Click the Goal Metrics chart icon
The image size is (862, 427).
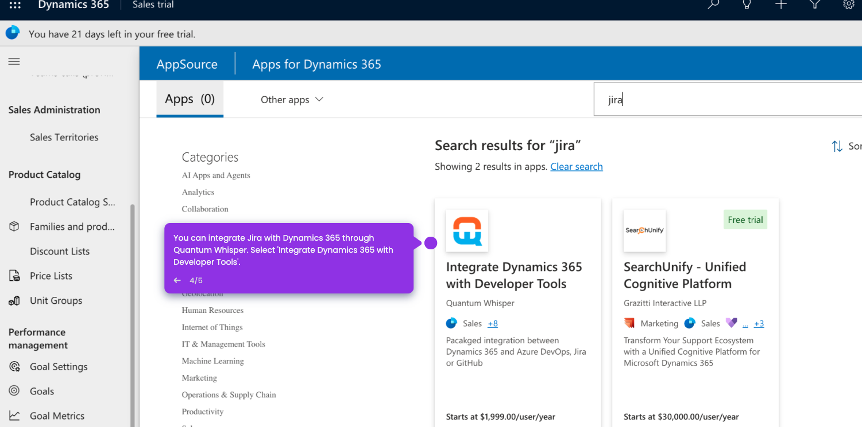14,416
